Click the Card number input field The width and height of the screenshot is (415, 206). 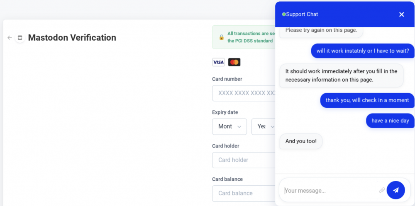coord(244,93)
